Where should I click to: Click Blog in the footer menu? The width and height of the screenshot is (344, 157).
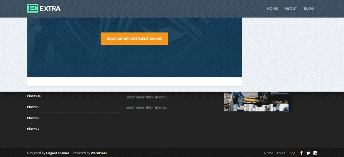pyautogui.click(x=292, y=153)
